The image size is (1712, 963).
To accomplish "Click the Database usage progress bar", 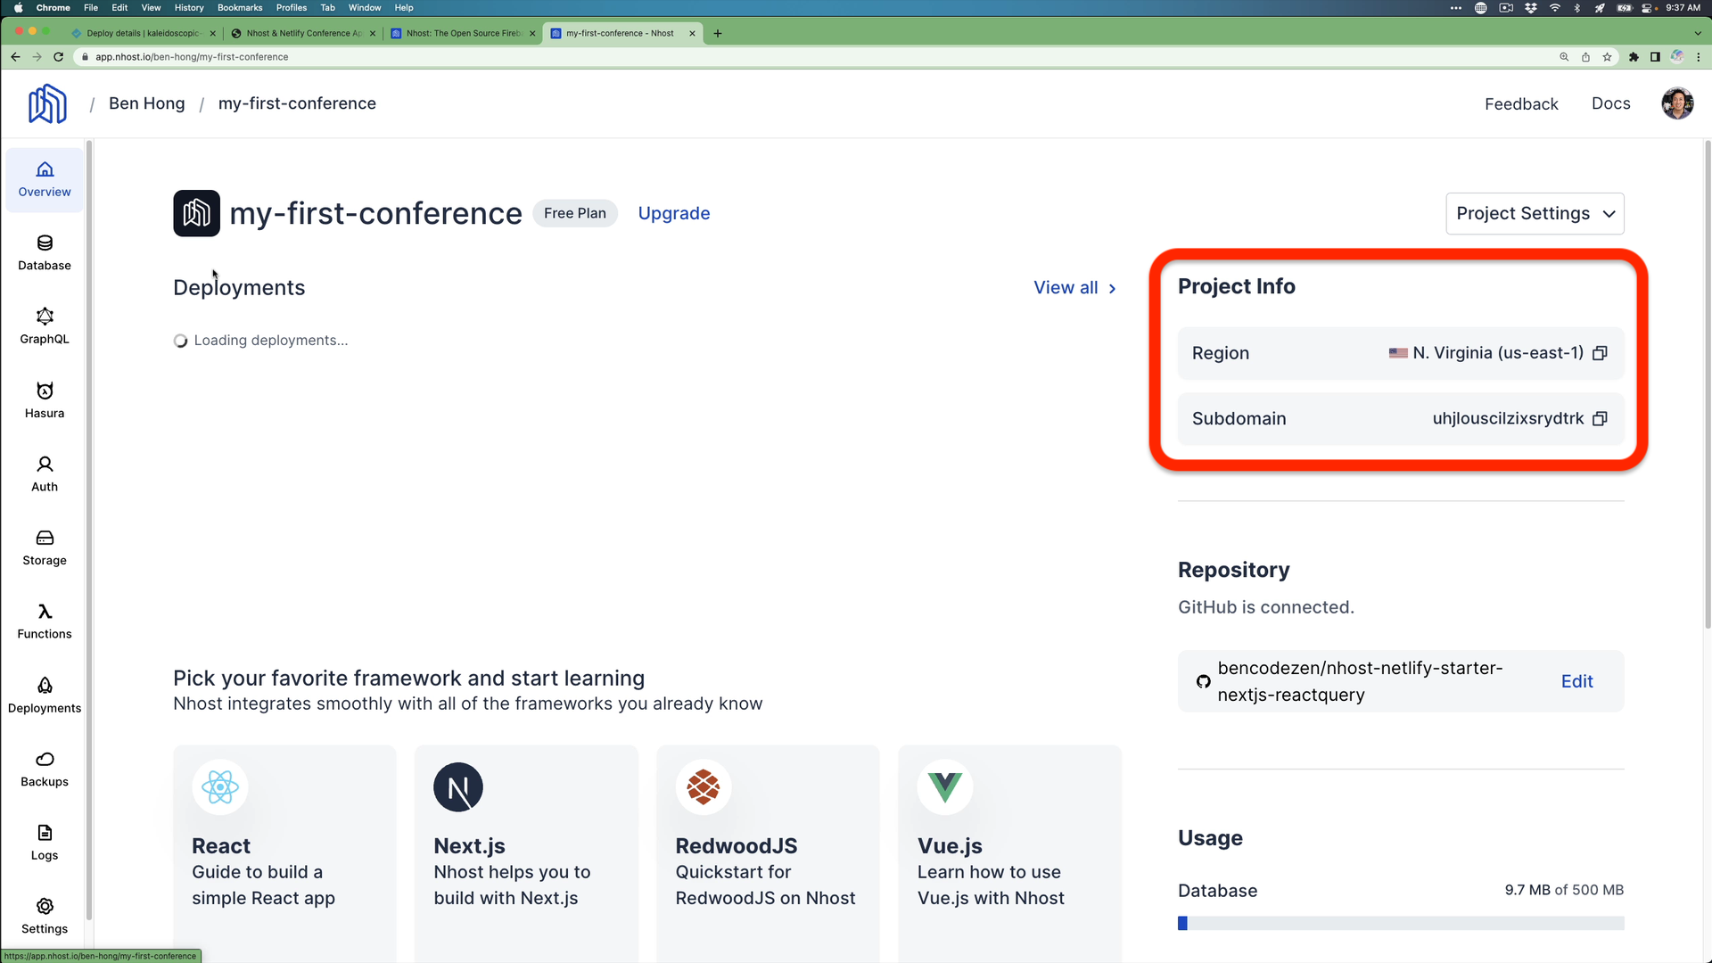I will tap(1400, 924).
